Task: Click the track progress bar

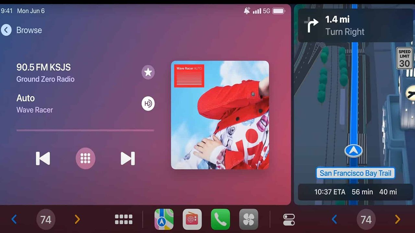Action: 85,130
